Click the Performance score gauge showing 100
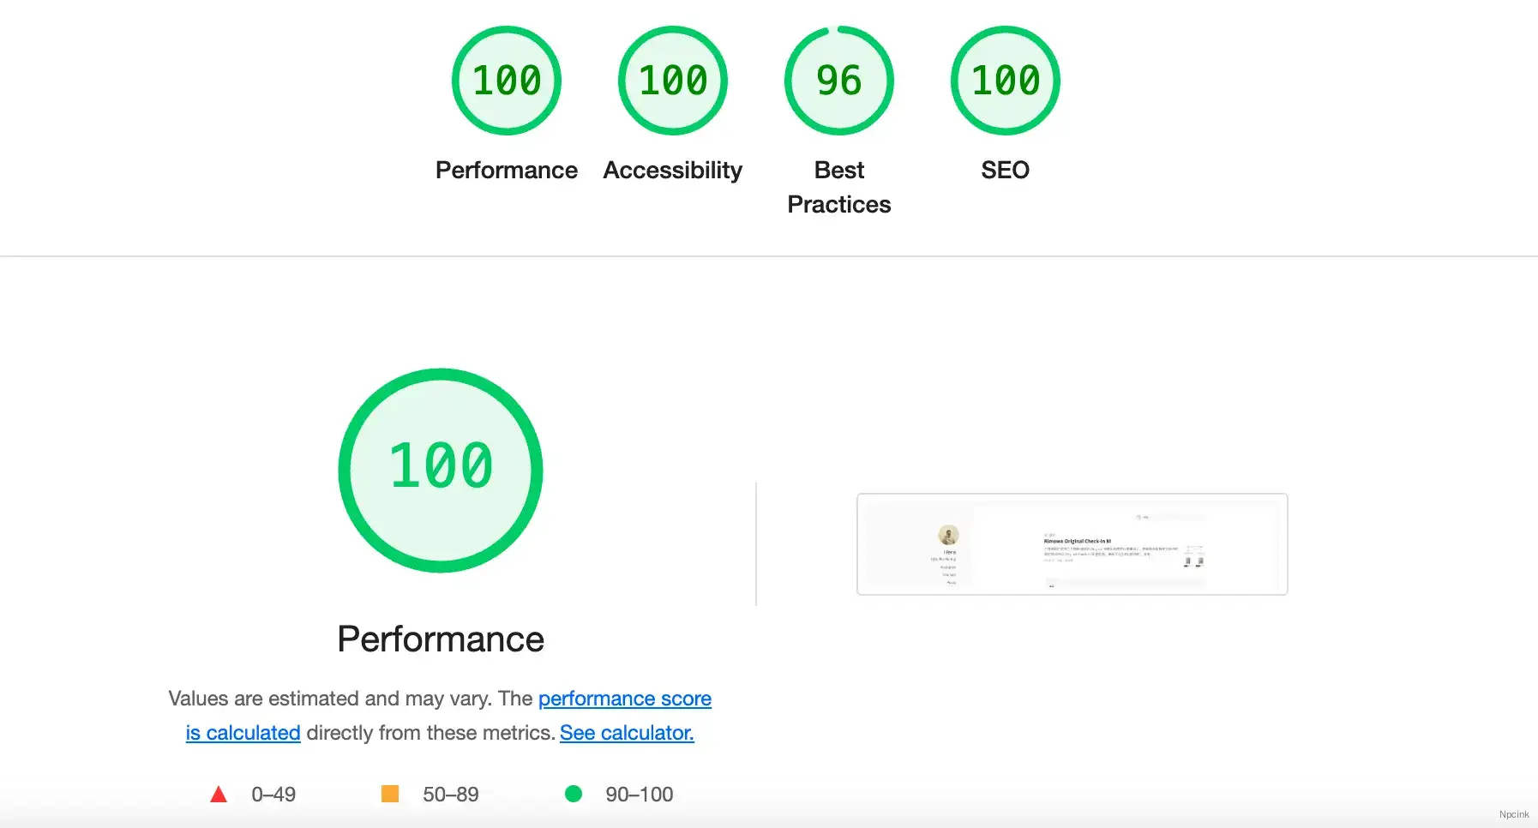 point(506,80)
